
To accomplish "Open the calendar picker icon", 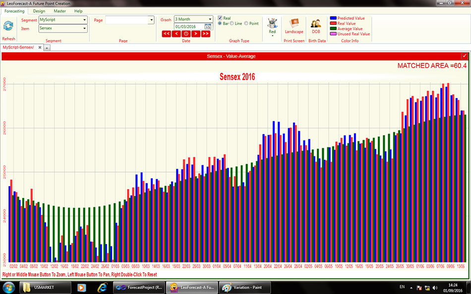I will pos(208,27).
